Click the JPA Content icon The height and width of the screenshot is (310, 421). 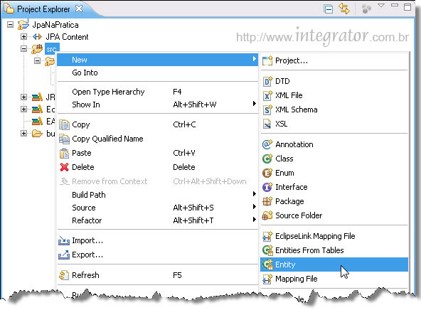tap(37, 37)
